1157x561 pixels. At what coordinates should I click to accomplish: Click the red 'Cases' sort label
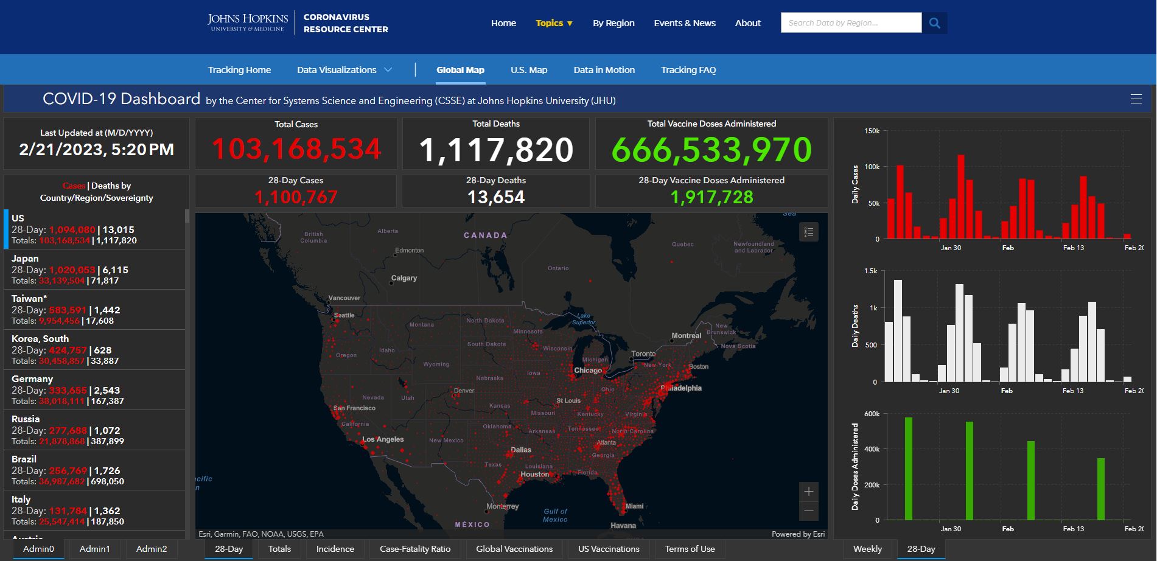pyautogui.click(x=74, y=186)
